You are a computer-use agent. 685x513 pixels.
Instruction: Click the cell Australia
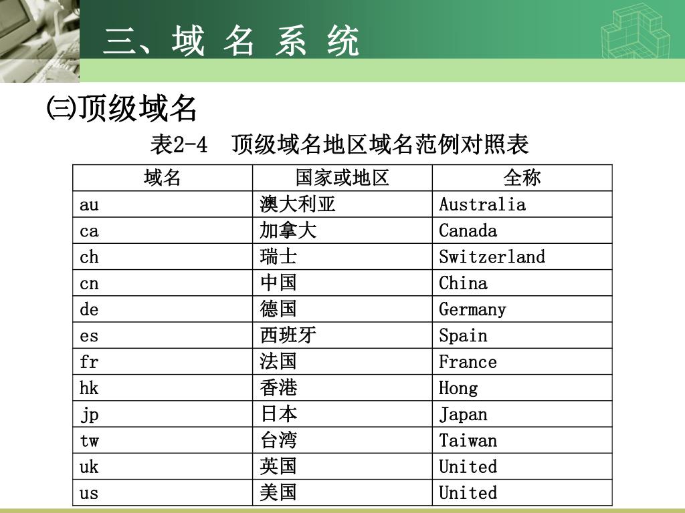click(522, 204)
